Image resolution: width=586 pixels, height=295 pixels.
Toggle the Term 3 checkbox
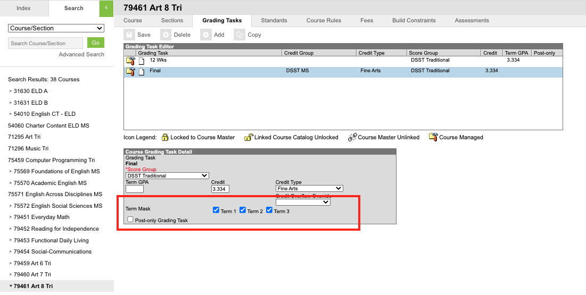point(269,210)
